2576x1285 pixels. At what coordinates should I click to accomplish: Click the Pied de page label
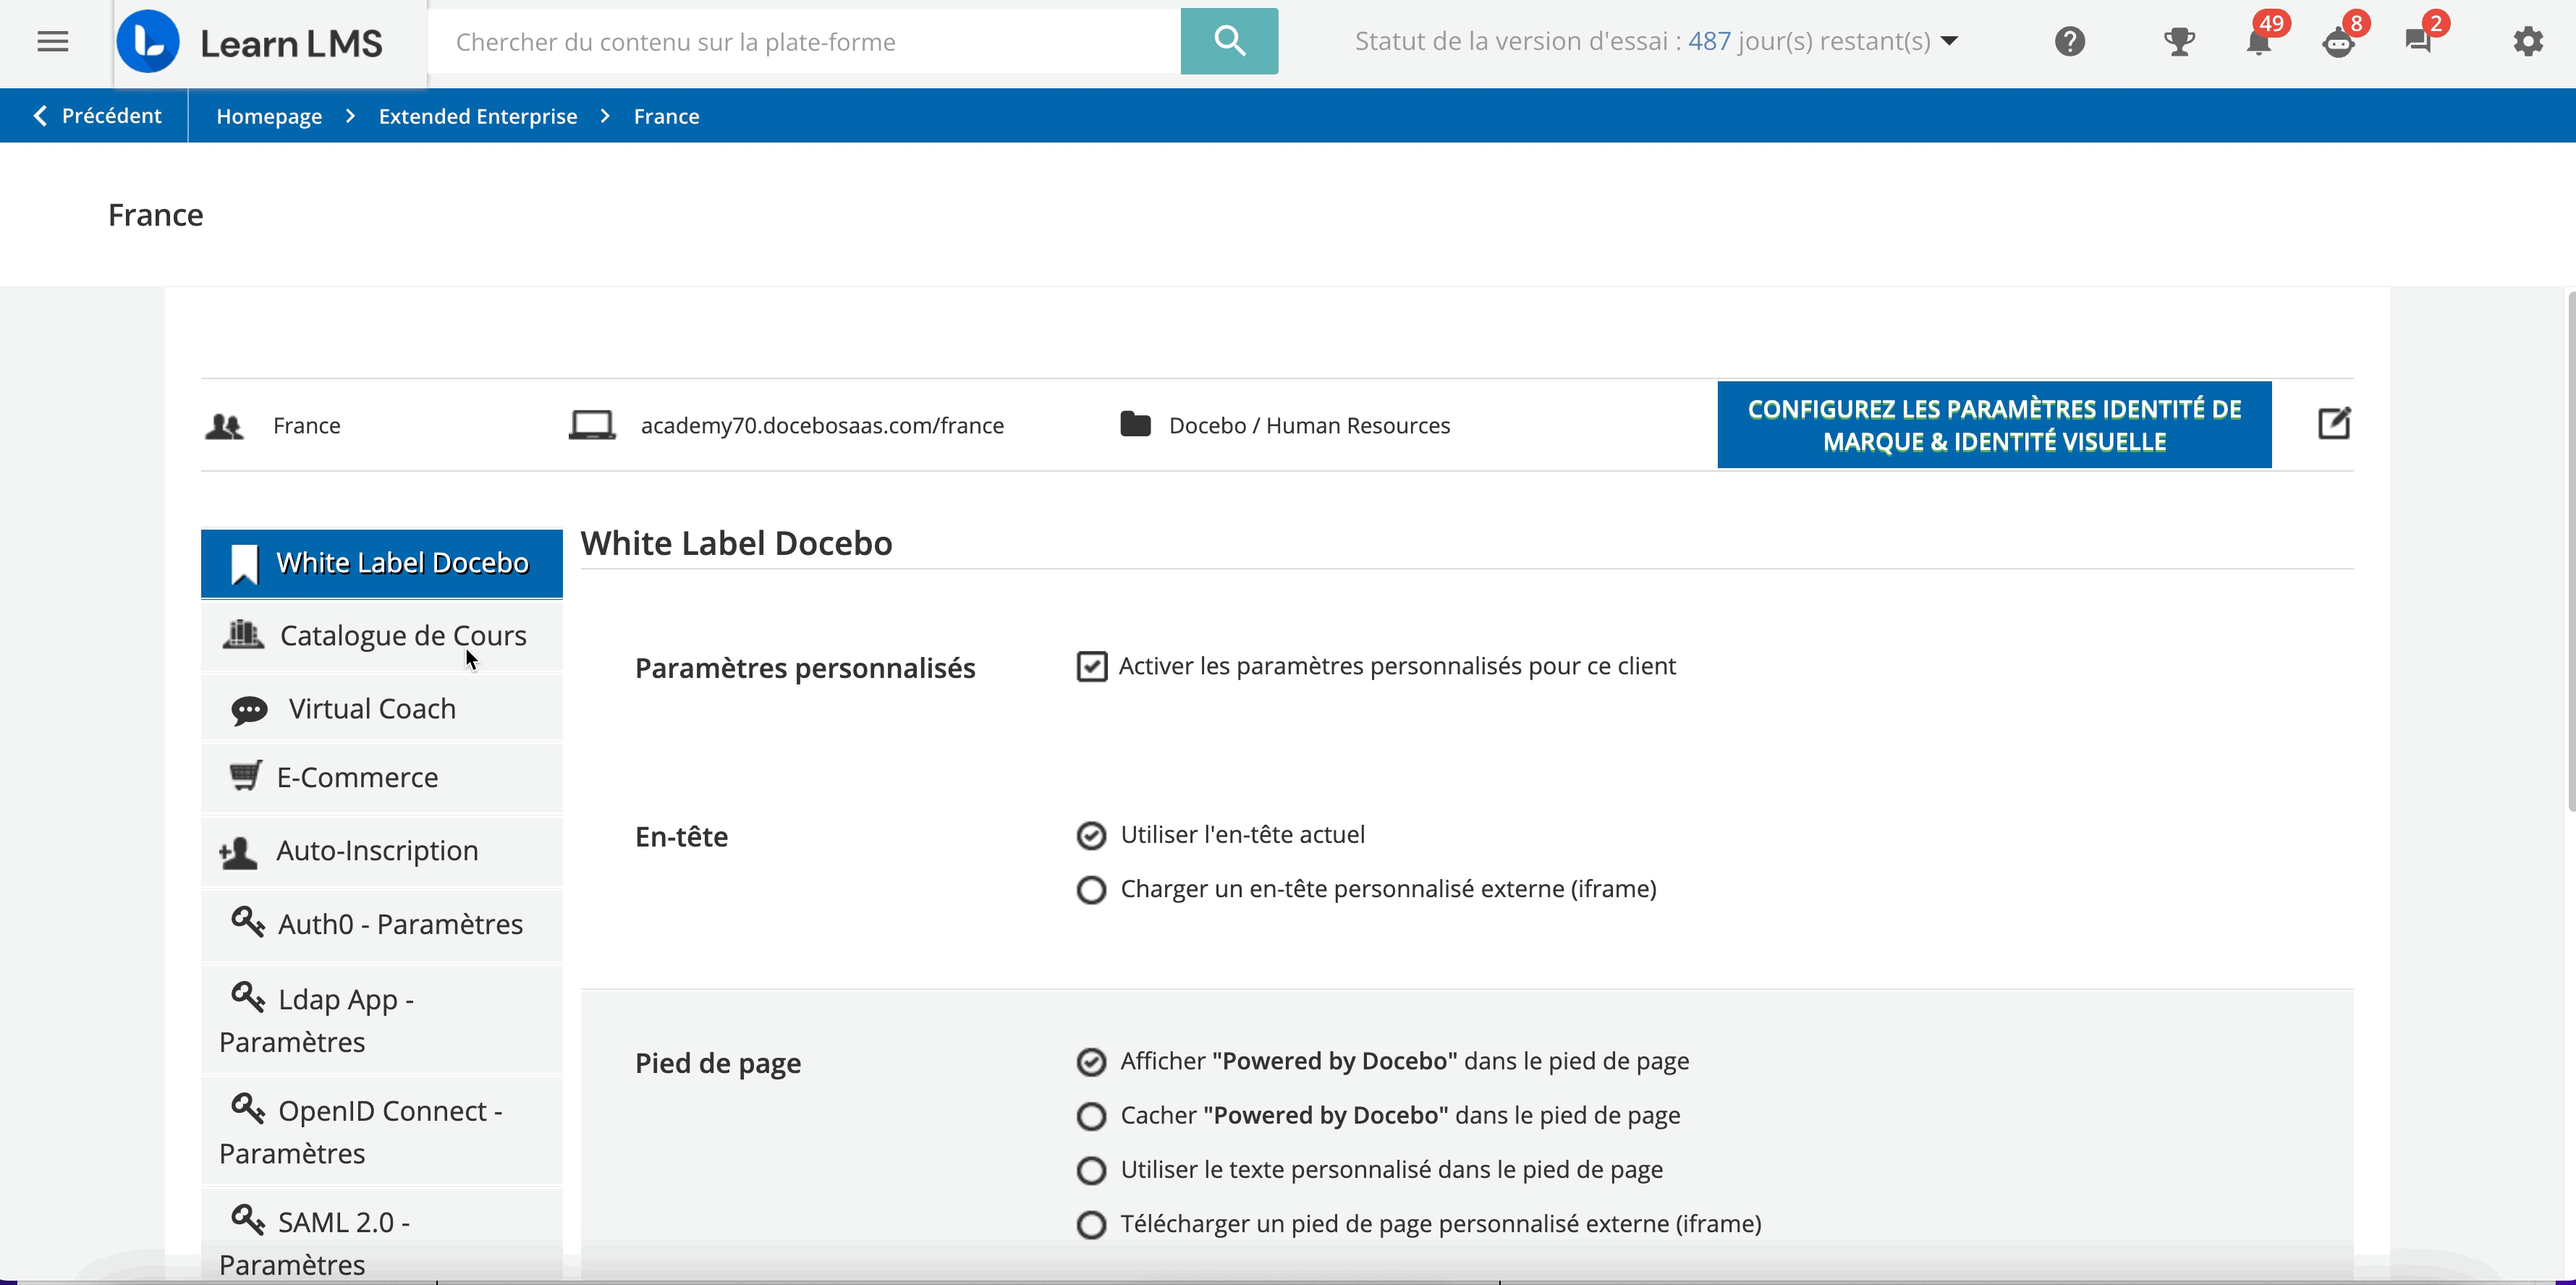(x=718, y=1063)
